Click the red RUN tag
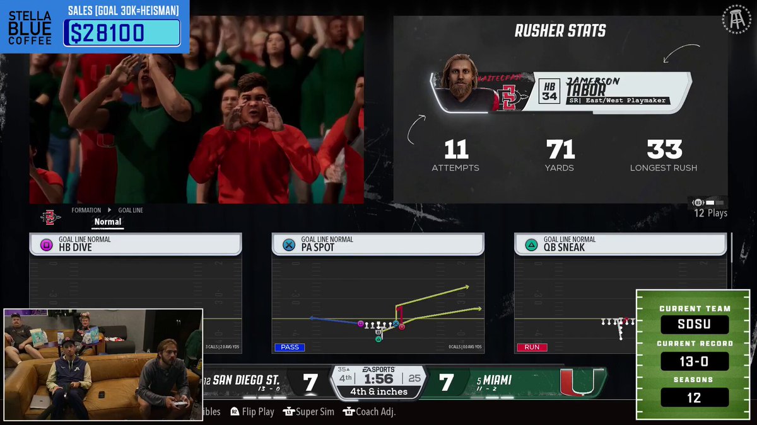Viewport: 757px width, 425px height. (x=532, y=347)
